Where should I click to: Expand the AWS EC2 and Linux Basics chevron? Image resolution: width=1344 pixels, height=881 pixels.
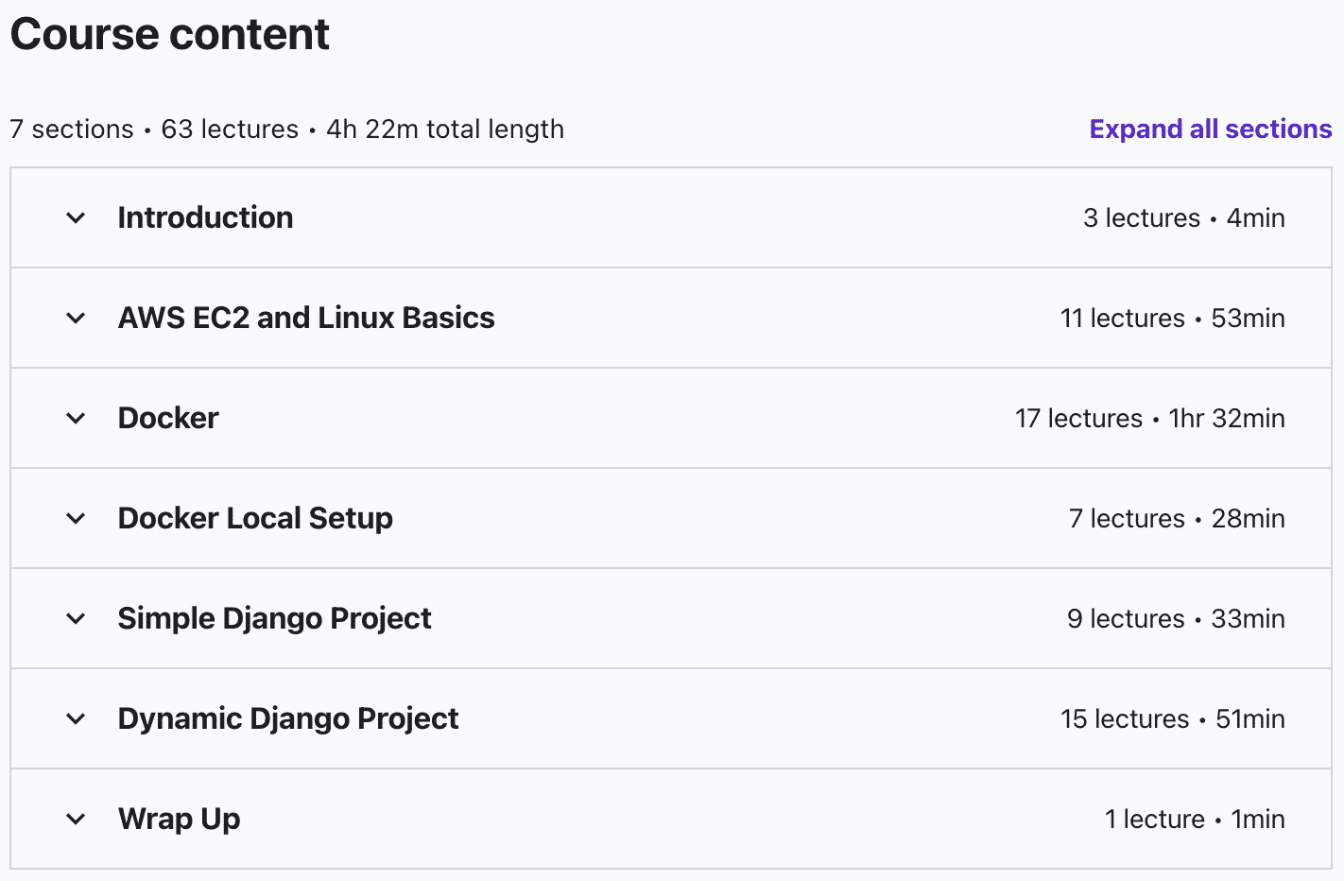tap(76, 319)
